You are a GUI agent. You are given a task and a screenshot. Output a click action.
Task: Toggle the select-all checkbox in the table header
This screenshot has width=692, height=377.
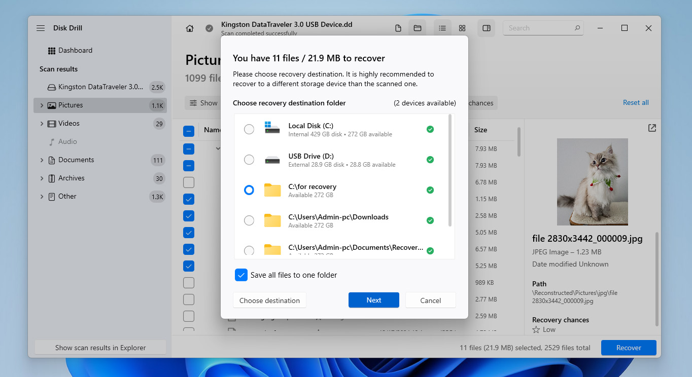coord(189,132)
